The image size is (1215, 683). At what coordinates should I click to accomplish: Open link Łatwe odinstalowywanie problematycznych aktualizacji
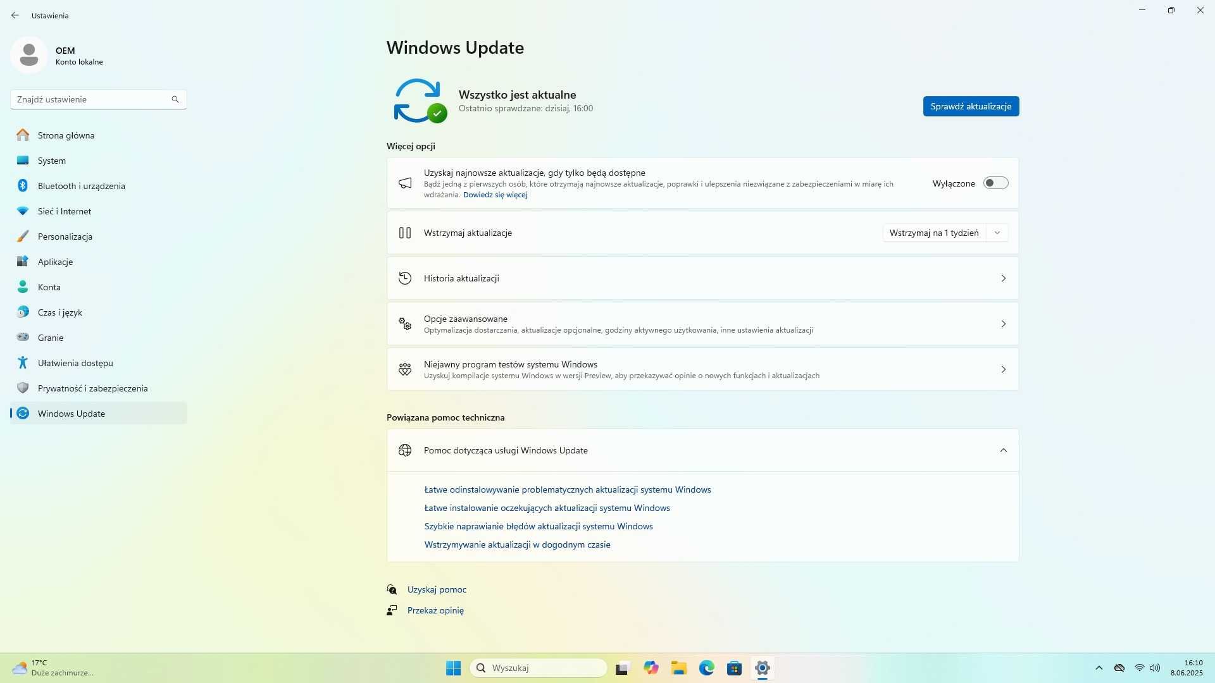click(568, 489)
